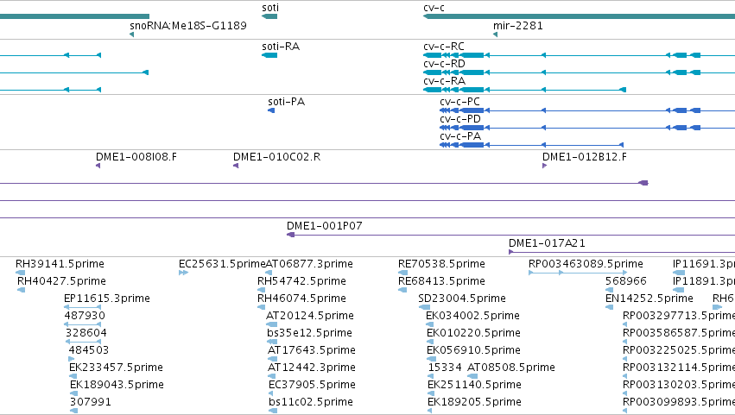
Task: Click the soti gene label
Action: pyautogui.click(x=270, y=8)
